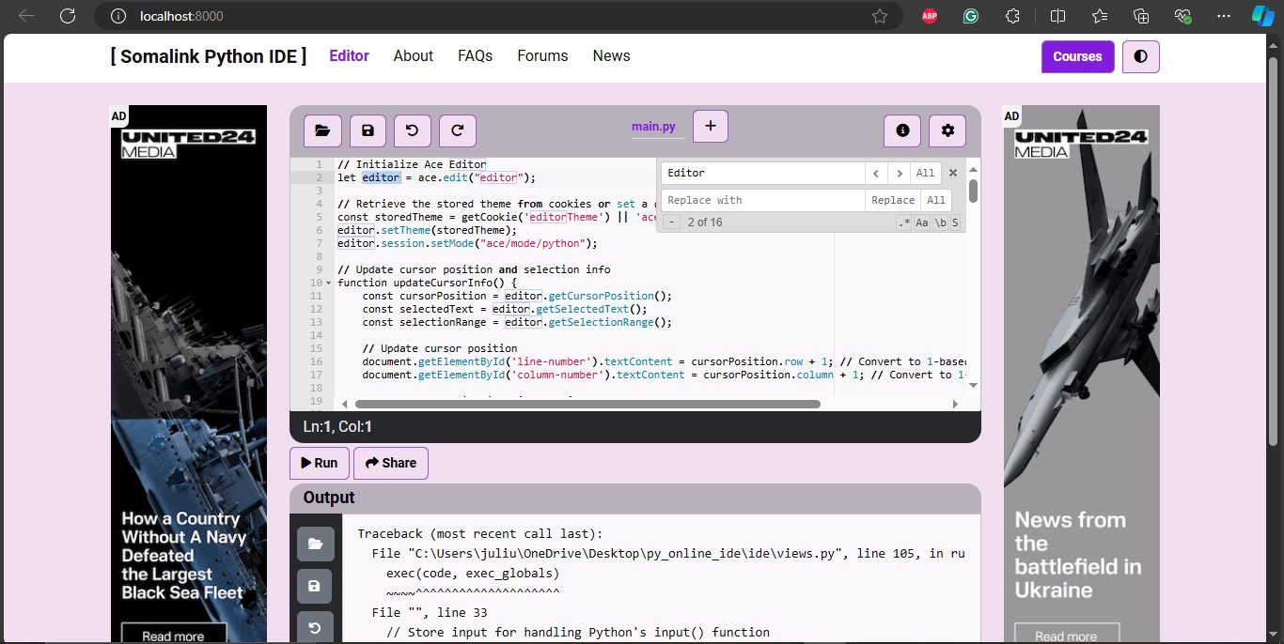
Task: Save output using the output panel floppy icon
Action: [315, 586]
